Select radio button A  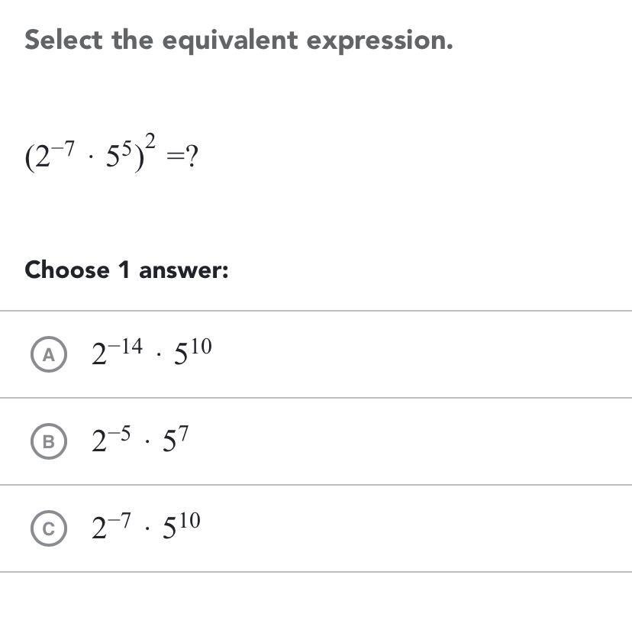coord(49,354)
